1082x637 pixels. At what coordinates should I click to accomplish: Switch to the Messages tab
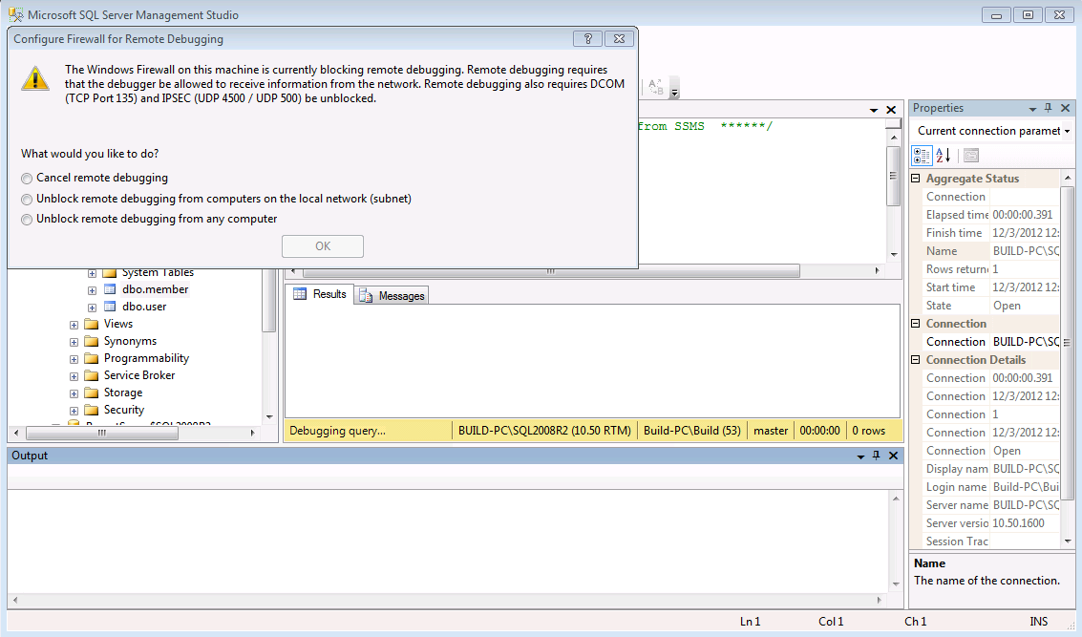392,295
